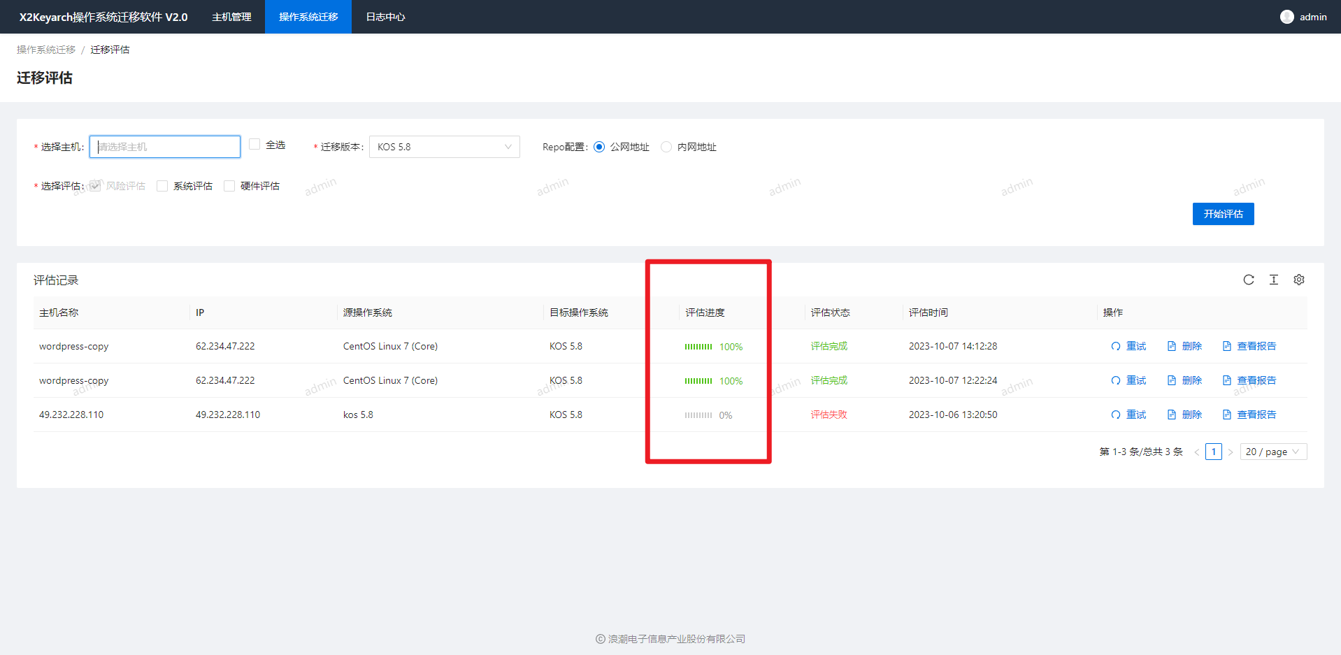The image size is (1341, 655).
Task: Click retry icon in the 49.232.228.110 row
Action: (x=1116, y=415)
